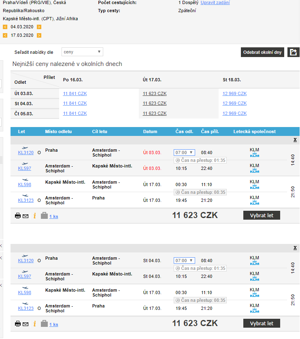Expand 07:00 departure time dropdown in first offer
This screenshot has width=300, height=339.
184,153
